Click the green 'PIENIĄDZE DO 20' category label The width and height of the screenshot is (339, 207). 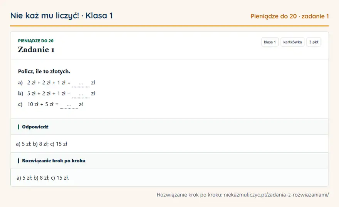tap(36, 41)
